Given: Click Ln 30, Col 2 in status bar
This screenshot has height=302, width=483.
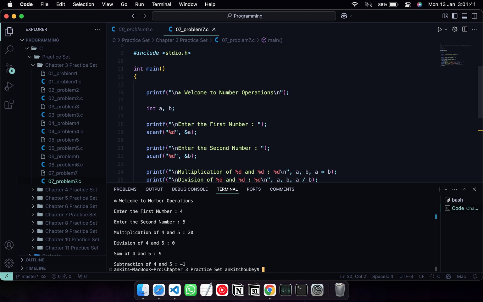Looking at the screenshot, I should coord(353,277).
